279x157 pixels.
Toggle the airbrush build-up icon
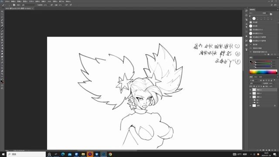[67, 5]
